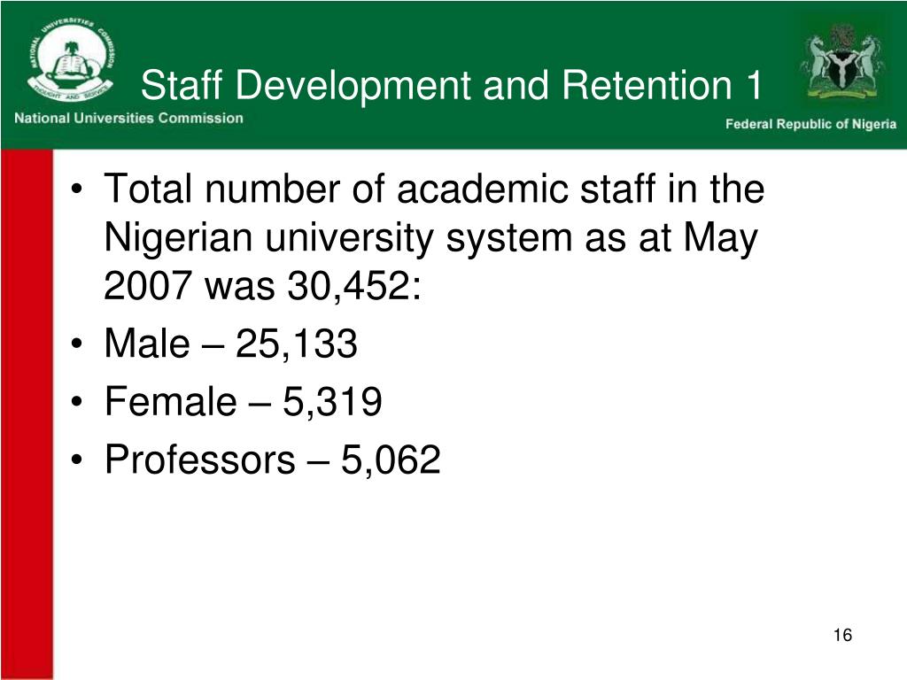Click the National Universities Commission circular logo
The image size is (907, 680).
71,62
